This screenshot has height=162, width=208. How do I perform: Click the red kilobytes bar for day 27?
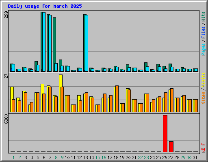(171, 147)
